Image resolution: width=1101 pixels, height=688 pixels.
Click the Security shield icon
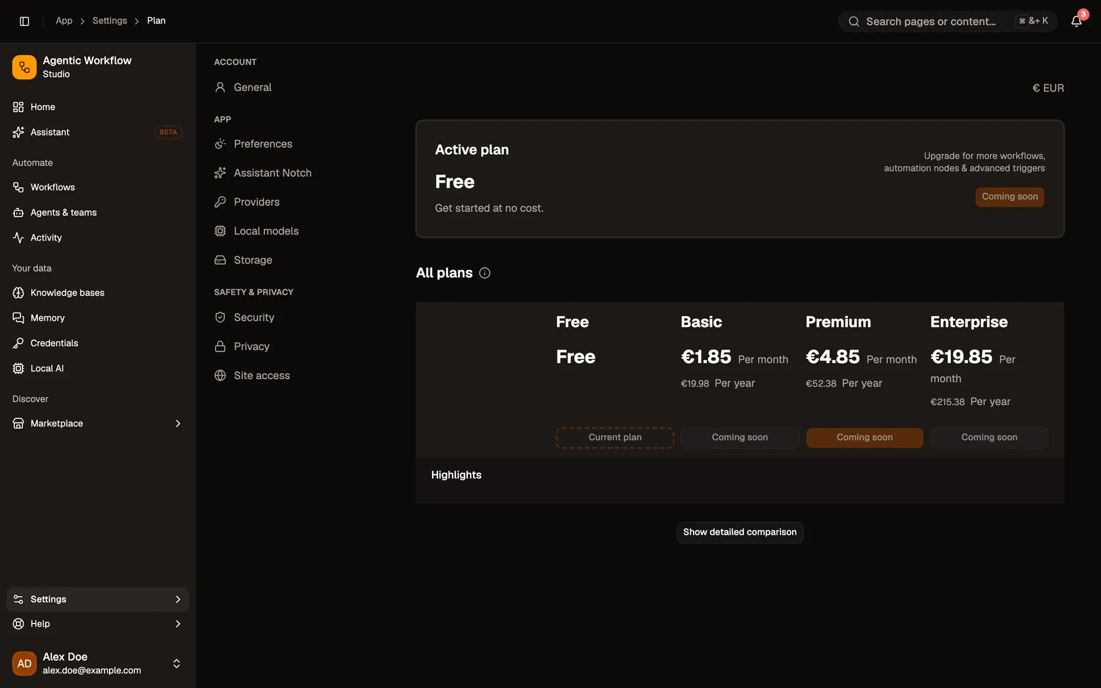point(220,317)
